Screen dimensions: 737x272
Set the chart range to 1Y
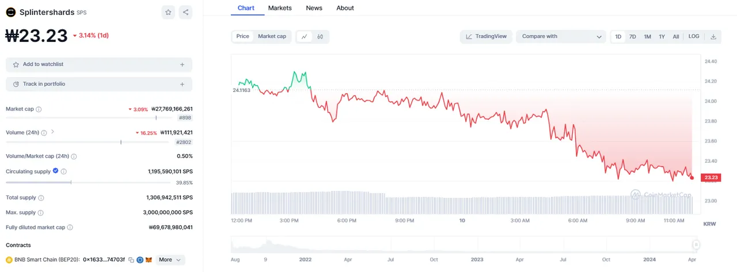tap(662, 36)
